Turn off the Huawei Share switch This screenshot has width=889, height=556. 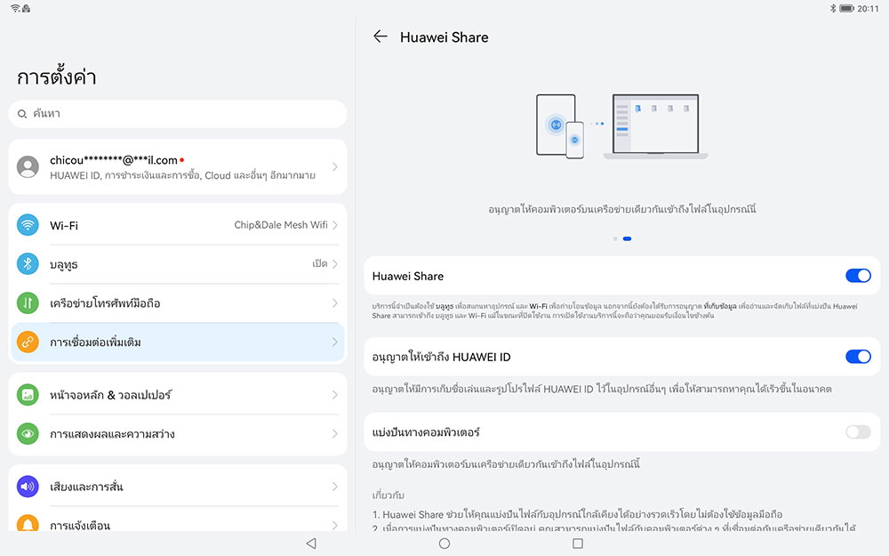pyautogui.click(x=857, y=276)
